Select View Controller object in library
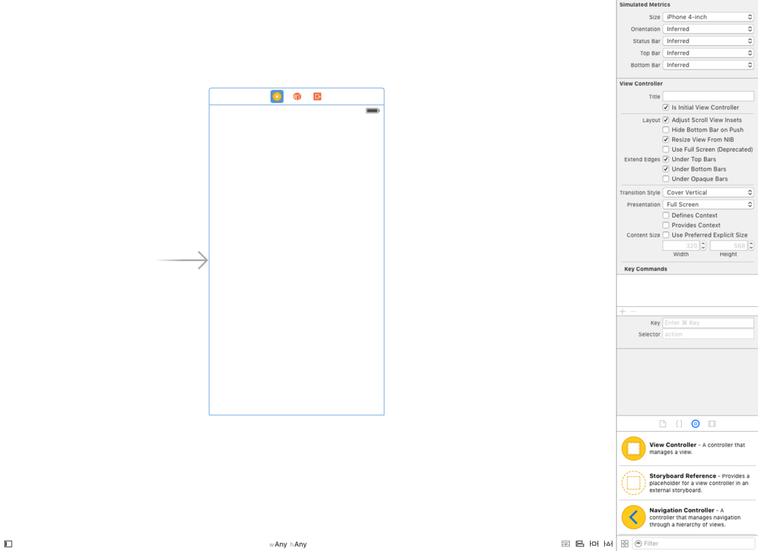 [687, 449]
